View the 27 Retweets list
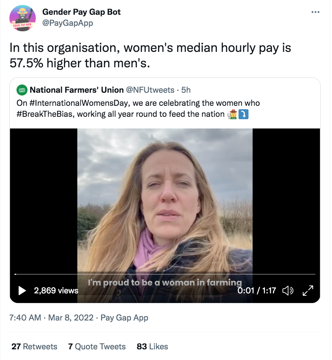Screen dimensions: 332x360 pyautogui.click(x=34, y=346)
